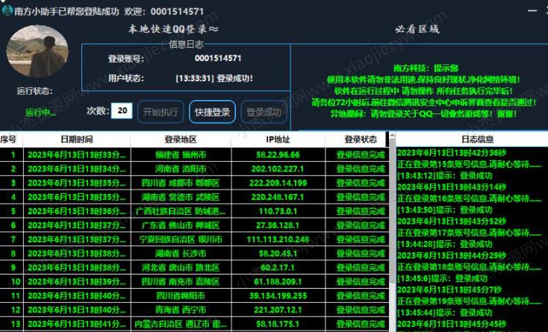Click date cell for row 10 (13时39分)
This screenshot has height=332, width=548.
77,282
